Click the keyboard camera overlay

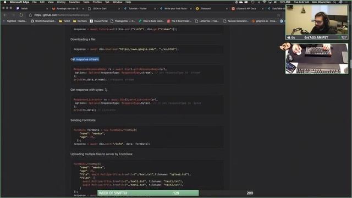[x=317, y=58]
